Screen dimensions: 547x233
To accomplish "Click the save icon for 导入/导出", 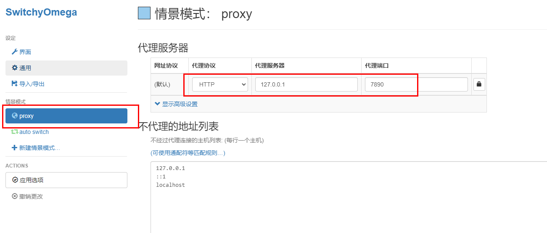I will coord(15,84).
